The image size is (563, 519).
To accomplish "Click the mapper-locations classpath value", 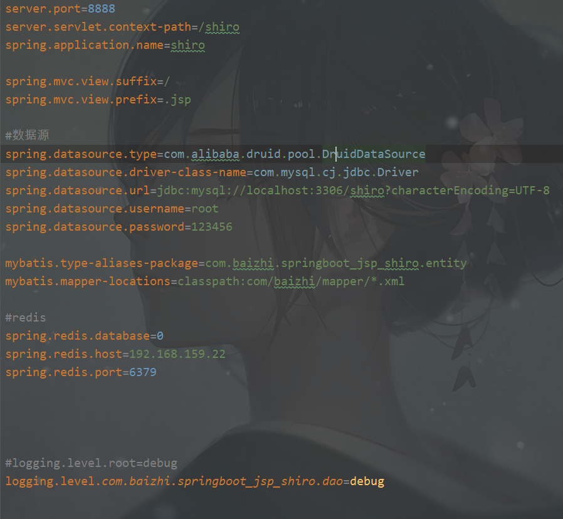I will tap(291, 281).
